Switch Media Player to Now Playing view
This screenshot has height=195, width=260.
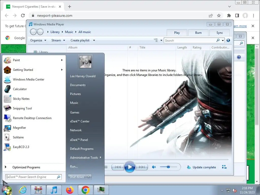tap(224, 167)
